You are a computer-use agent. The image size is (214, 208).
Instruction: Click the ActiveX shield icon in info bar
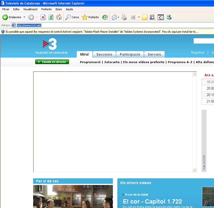click(3, 32)
